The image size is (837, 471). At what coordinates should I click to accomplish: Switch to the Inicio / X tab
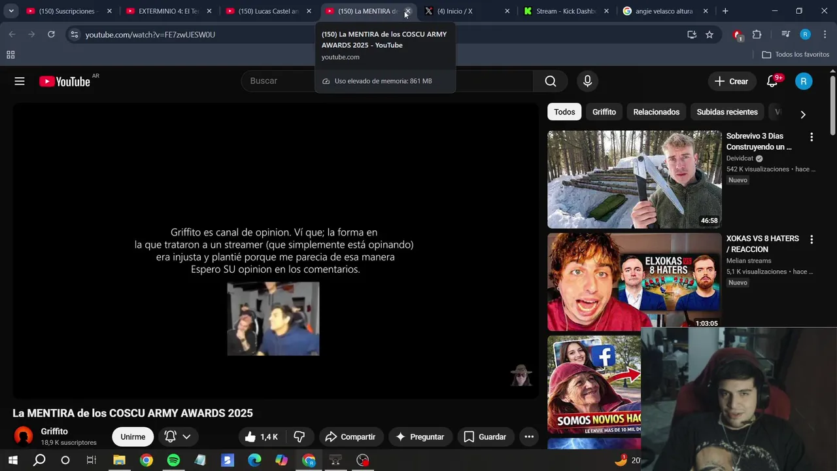(467, 11)
